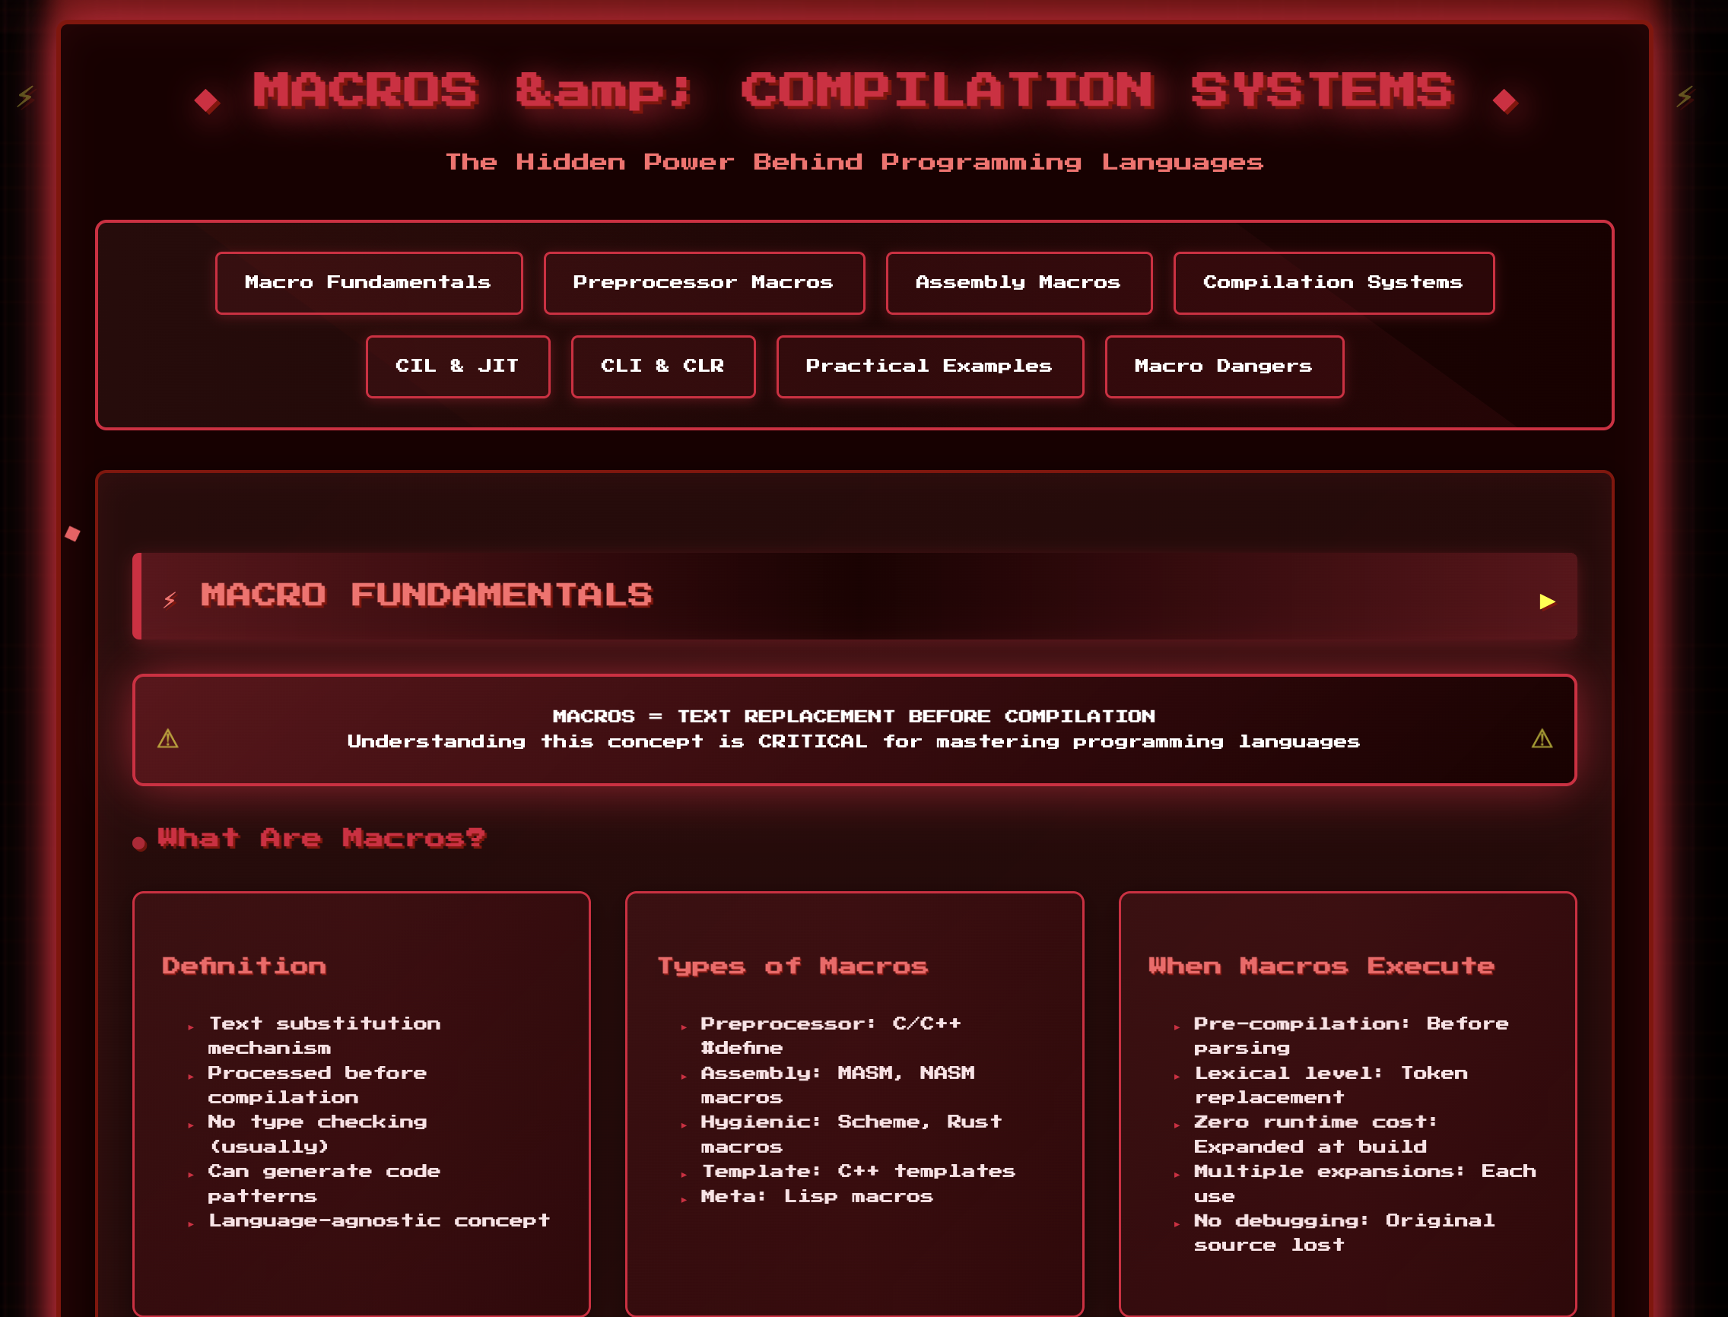Click the Text substitution mechanism list item
Screen dimensions: 1728x1317
point(324,1036)
